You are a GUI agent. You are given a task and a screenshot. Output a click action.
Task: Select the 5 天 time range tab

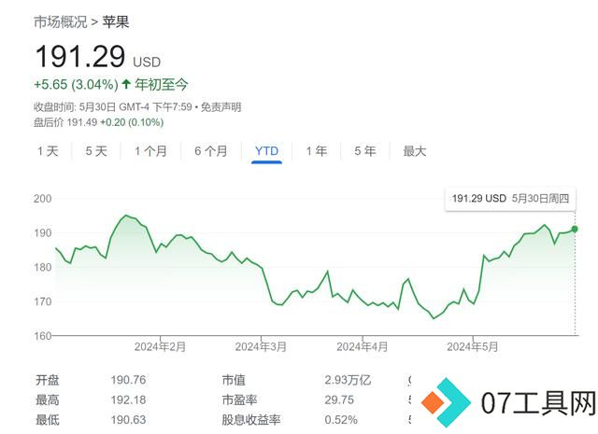click(x=96, y=151)
